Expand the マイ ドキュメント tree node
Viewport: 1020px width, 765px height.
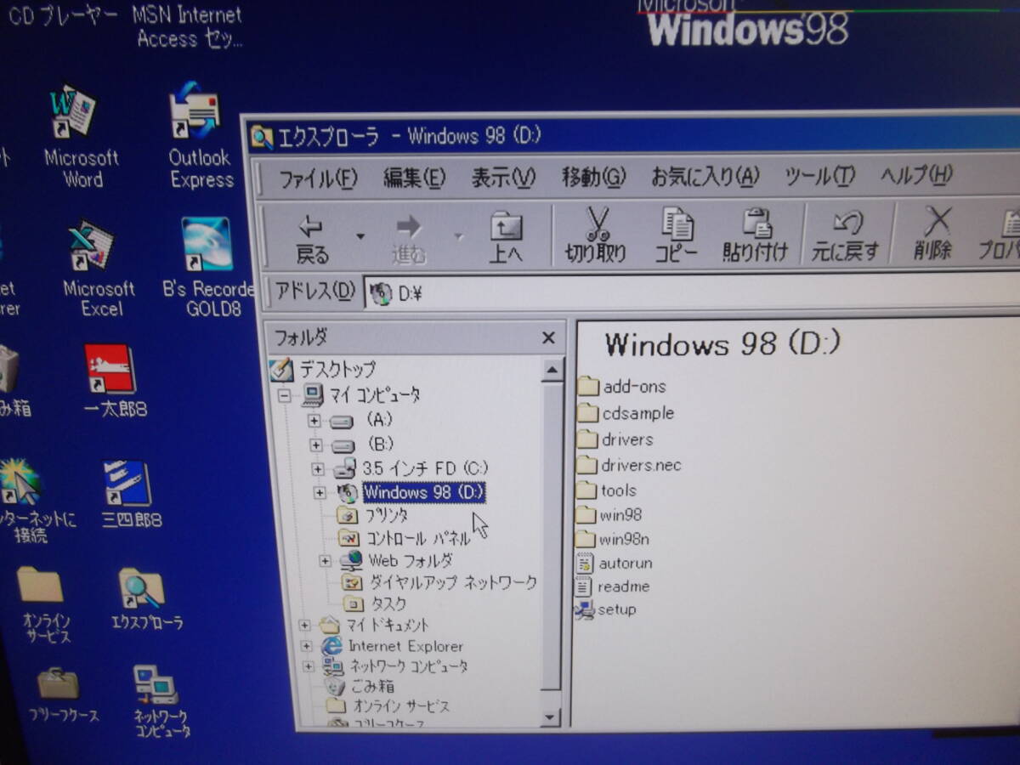[304, 626]
